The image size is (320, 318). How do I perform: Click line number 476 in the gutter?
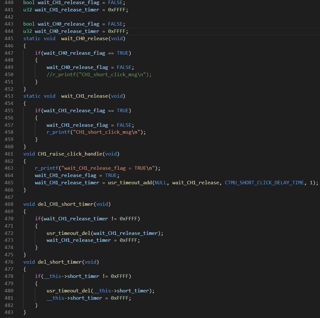click(9, 262)
